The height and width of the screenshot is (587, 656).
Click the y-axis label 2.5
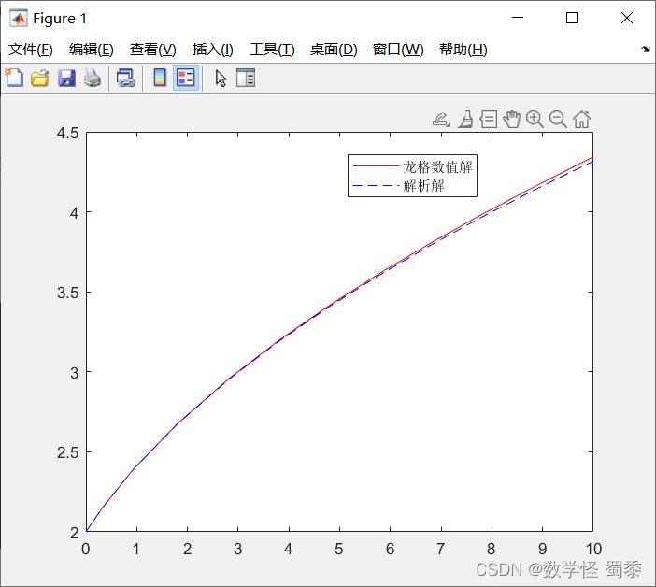68,452
